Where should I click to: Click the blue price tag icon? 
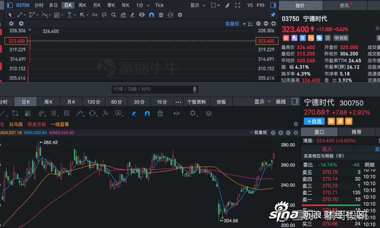coord(319,38)
